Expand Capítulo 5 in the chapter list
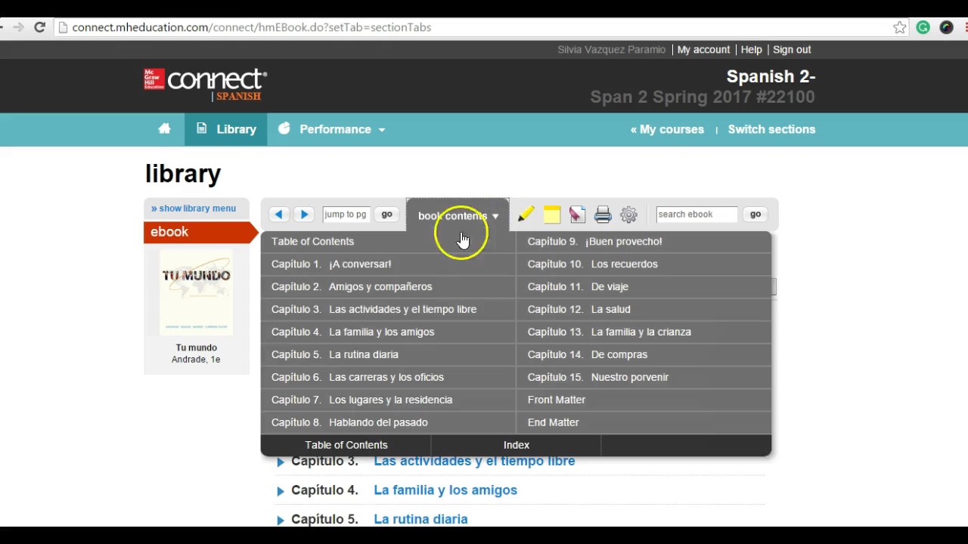This screenshot has height=544, width=968. click(x=281, y=520)
